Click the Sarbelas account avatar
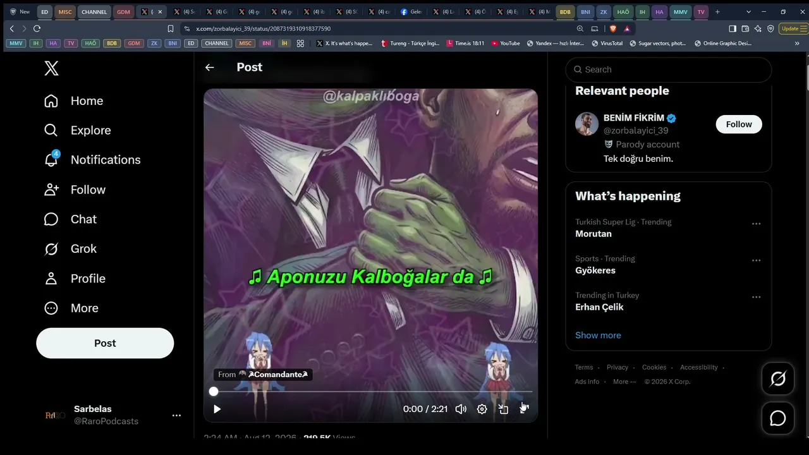809x455 pixels. tap(55, 415)
